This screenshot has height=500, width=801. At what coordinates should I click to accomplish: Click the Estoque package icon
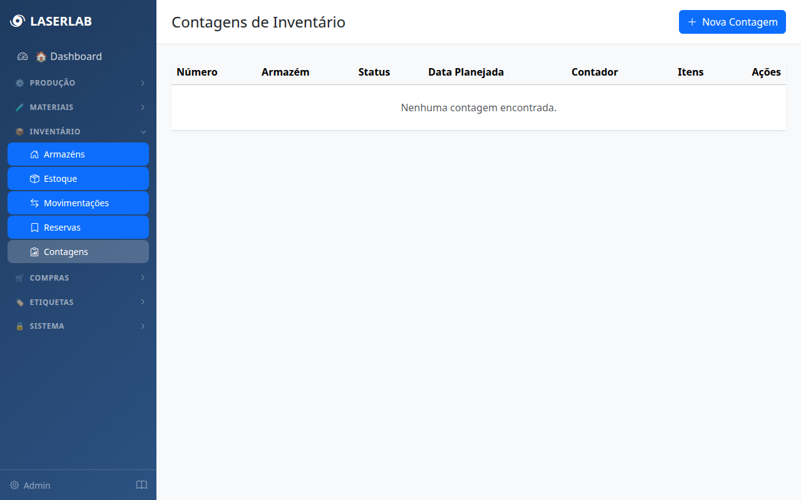[34, 178]
